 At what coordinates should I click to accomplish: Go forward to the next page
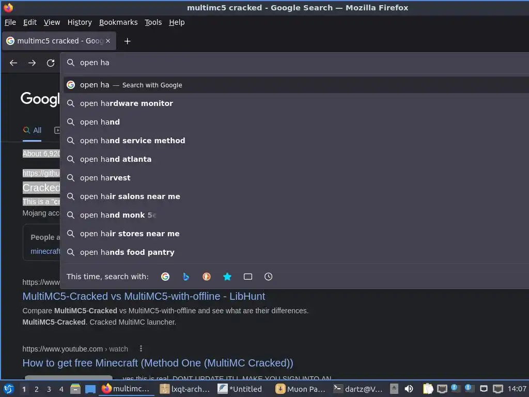[32, 63]
